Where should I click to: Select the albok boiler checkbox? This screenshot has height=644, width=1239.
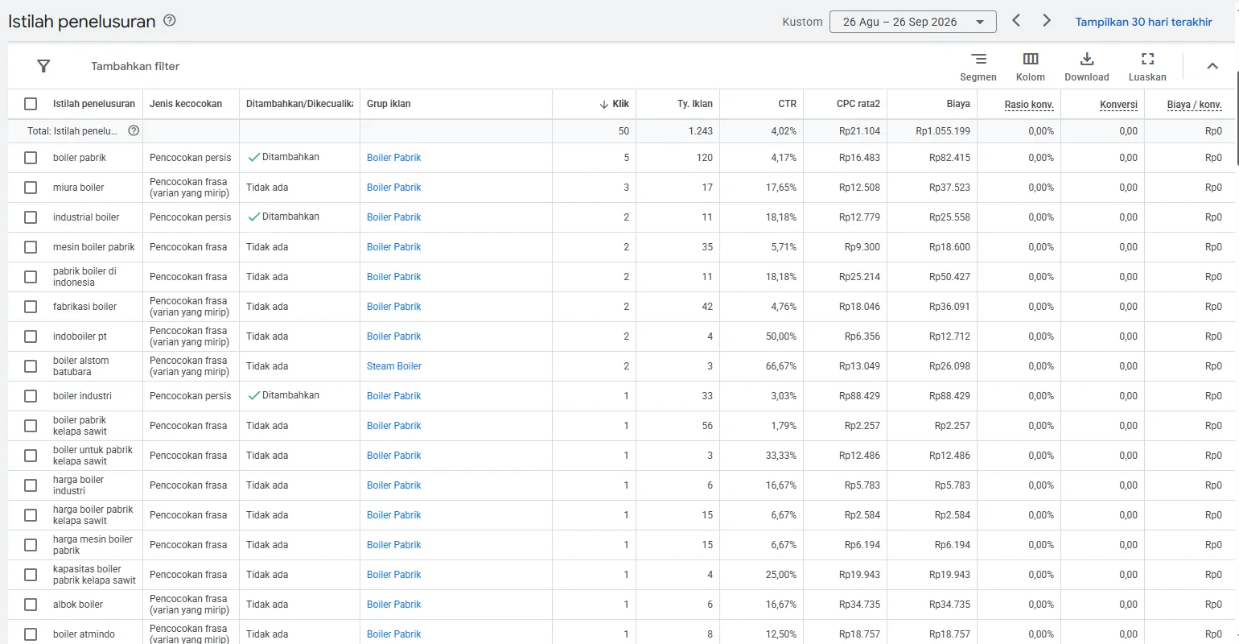point(31,605)
